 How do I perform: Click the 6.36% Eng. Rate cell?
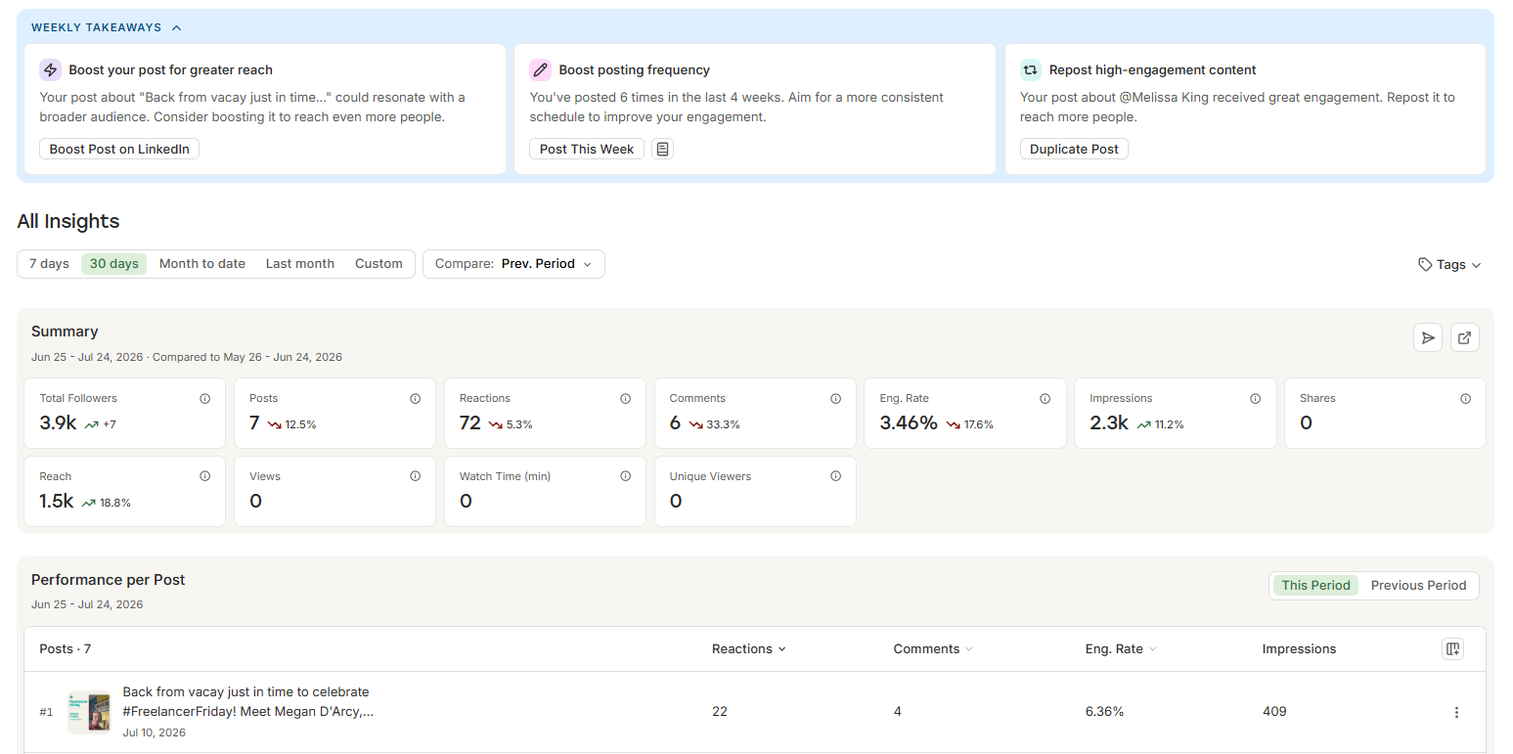pos(1104,712)
